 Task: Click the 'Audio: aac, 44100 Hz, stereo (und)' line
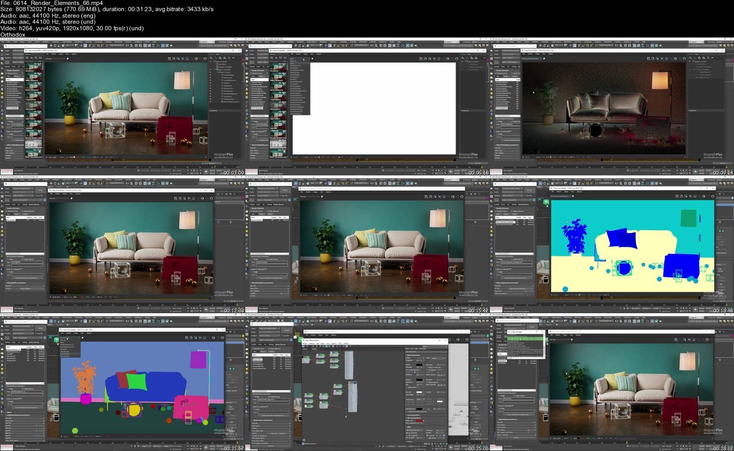[x=48, y=22]
